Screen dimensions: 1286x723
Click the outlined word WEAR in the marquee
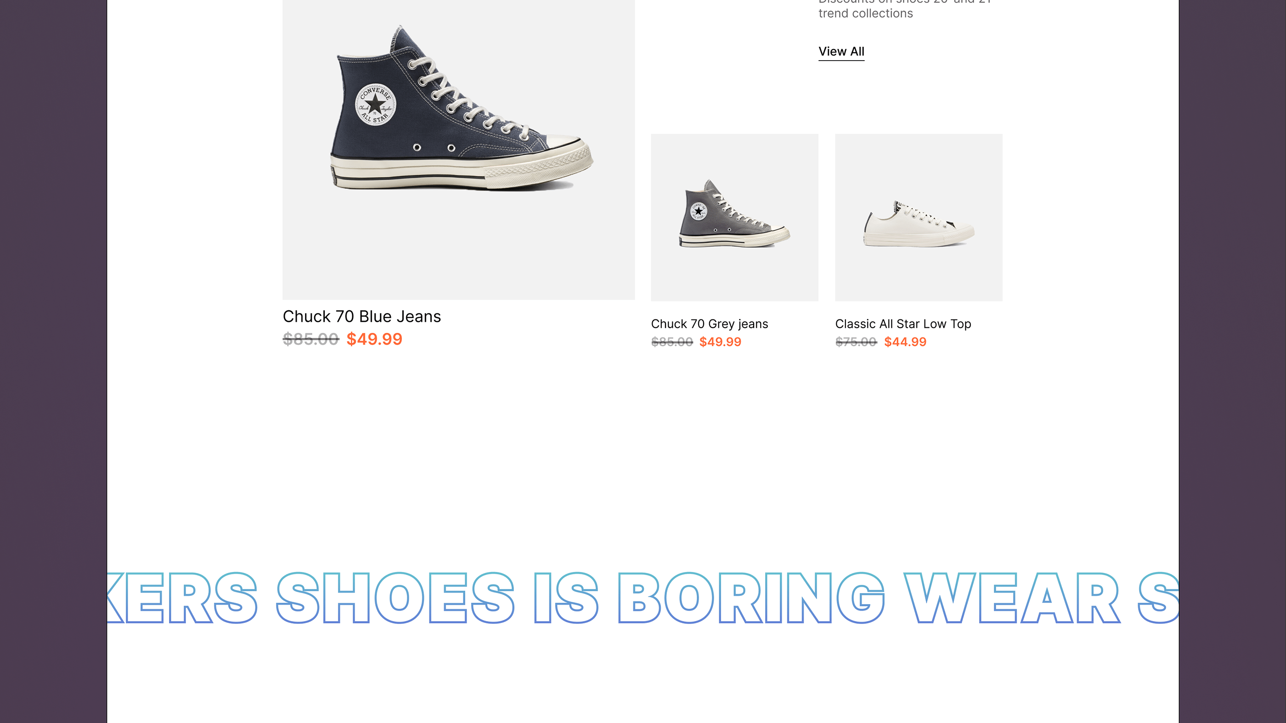pyautogui.click(x=1012, y=598)
